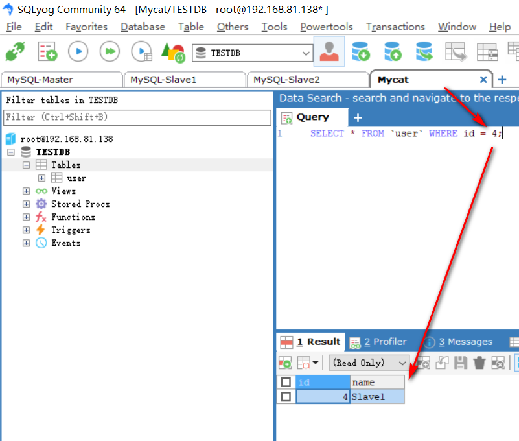Collapse the TESTDB database node
The height and width of the screenshot is (441, 519).
click(11, 152)
